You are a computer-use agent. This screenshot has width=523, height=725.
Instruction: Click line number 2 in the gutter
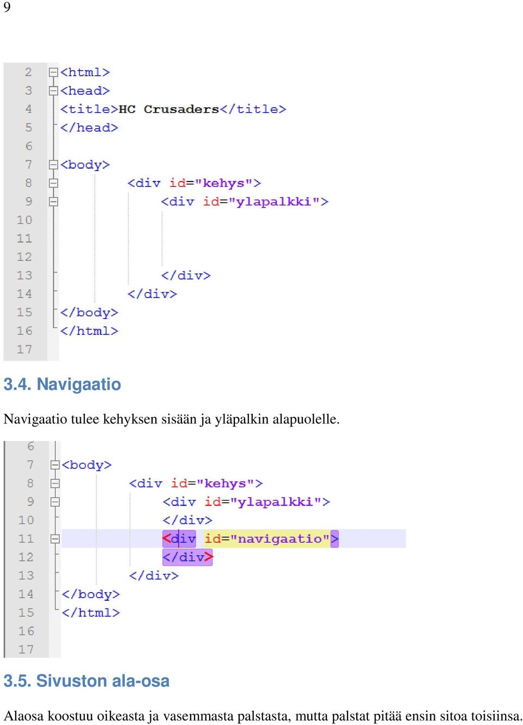click(28, 72)
